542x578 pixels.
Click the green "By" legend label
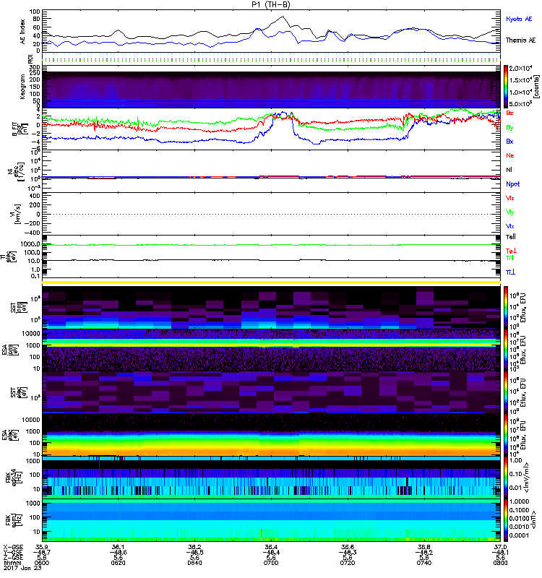(x=509, y=127)
